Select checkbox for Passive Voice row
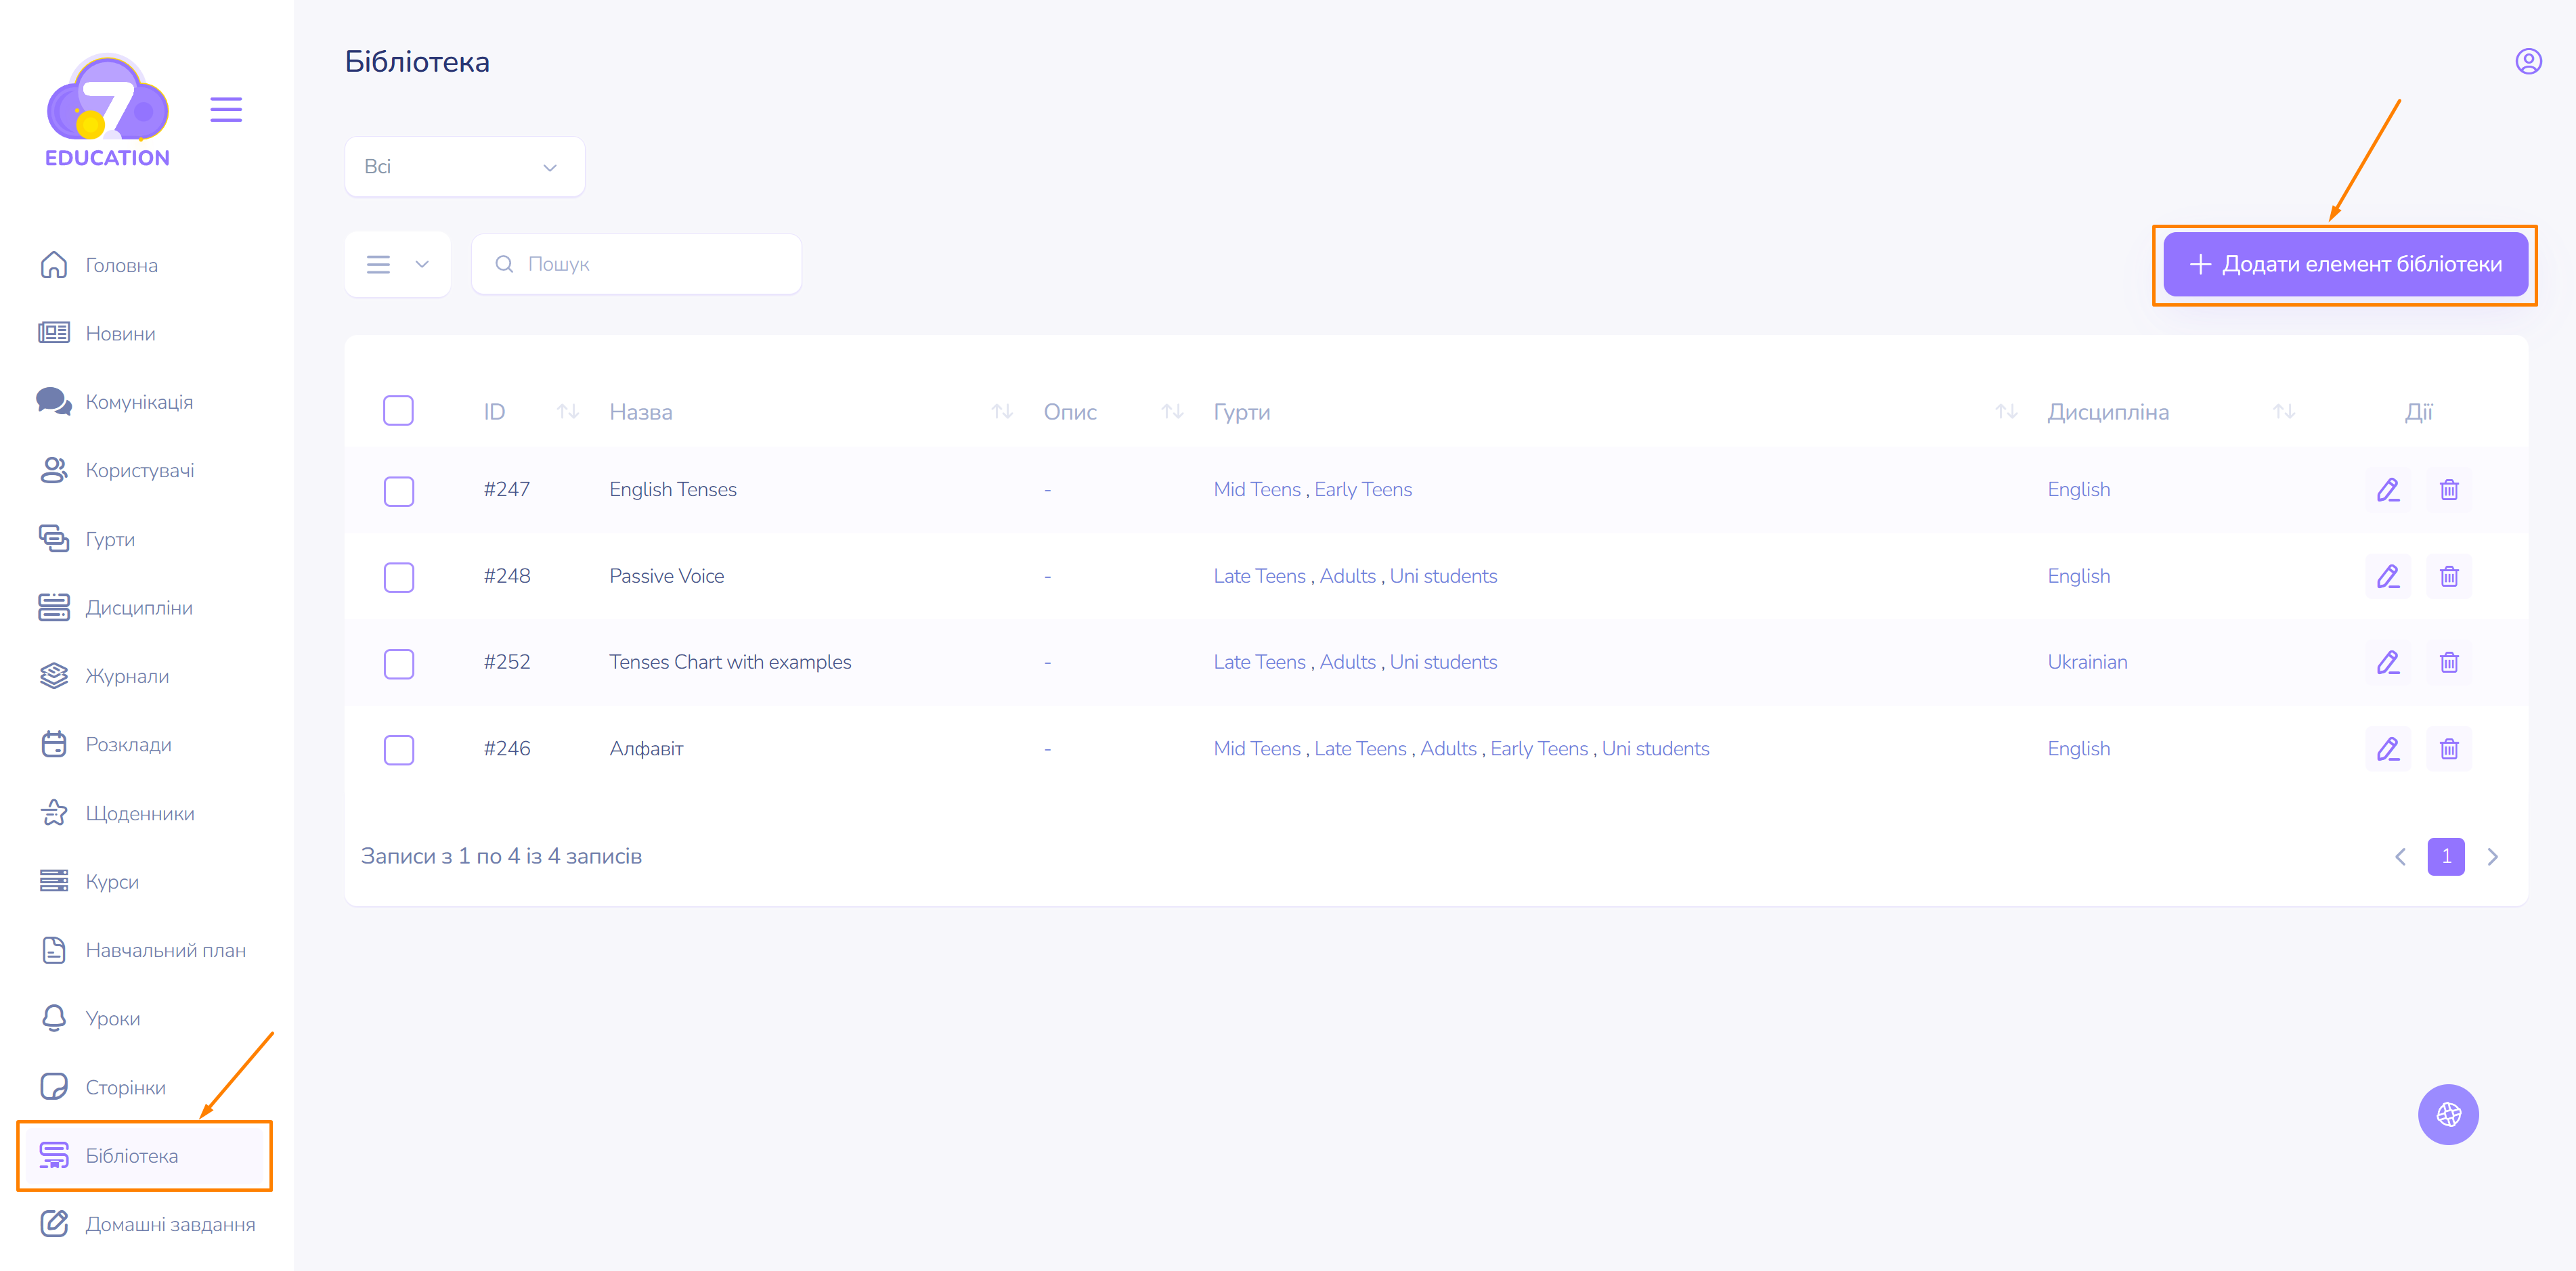This screenshot has height=1271, width=2576. point(398,577)
